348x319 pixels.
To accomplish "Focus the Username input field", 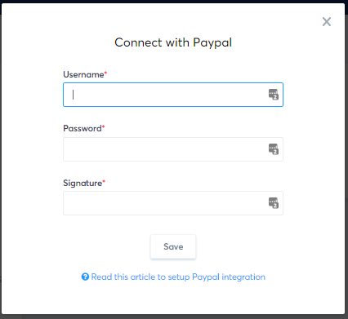I will coord(173,95).
